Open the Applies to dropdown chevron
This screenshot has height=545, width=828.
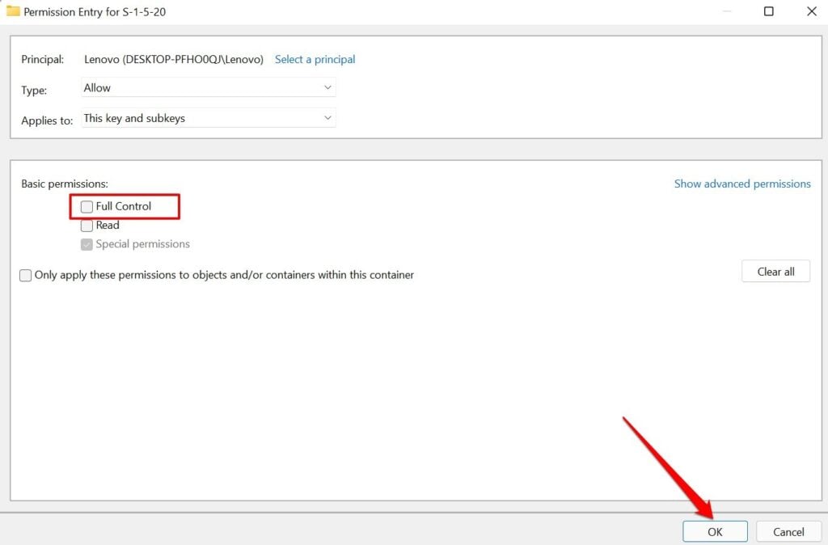pos(327,118)
